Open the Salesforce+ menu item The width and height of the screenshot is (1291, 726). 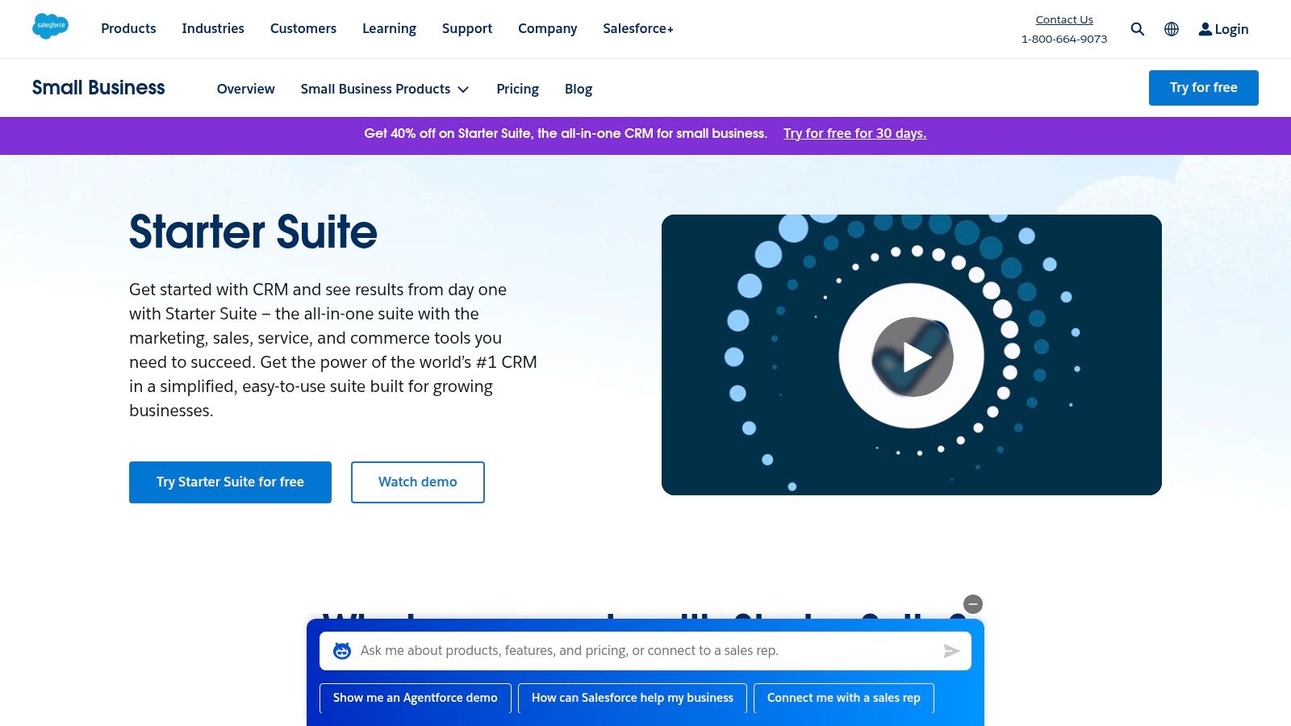point(638,28)
